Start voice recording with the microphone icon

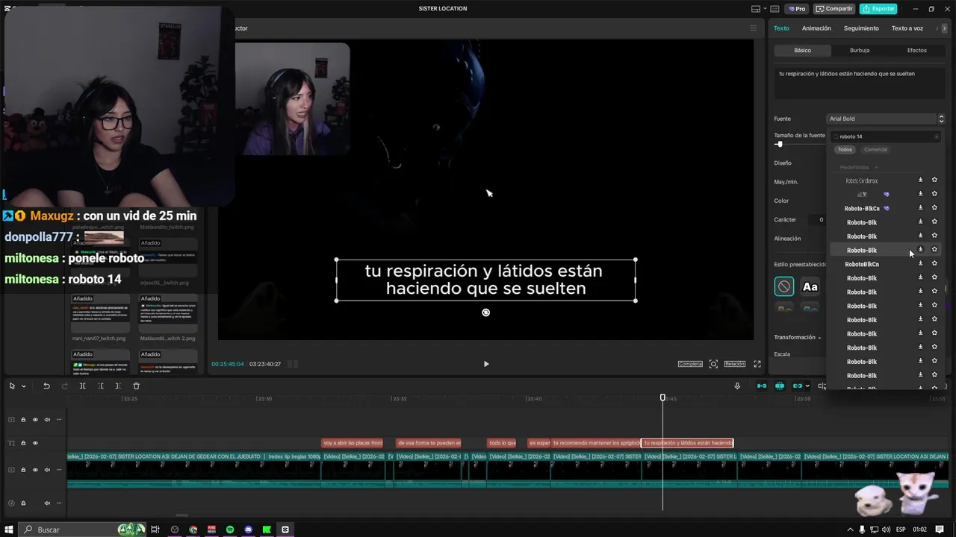tap(737, 386)
